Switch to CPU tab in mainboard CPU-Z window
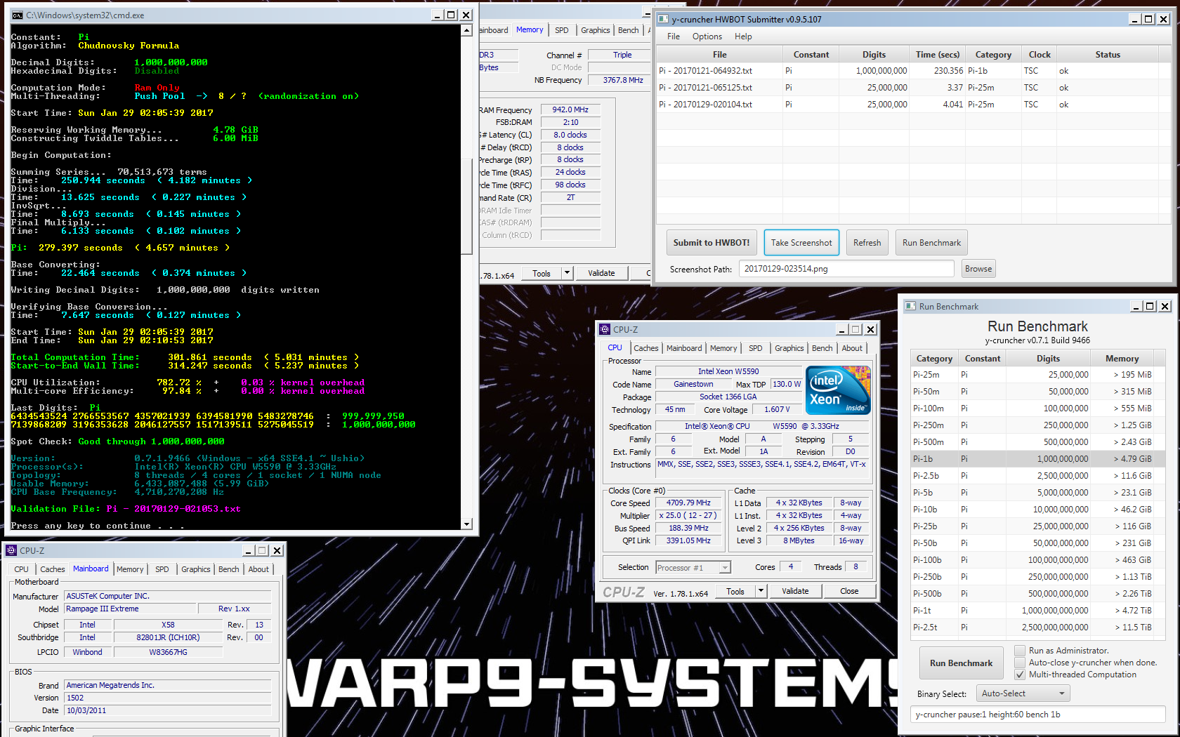 (x=22, y=569)
